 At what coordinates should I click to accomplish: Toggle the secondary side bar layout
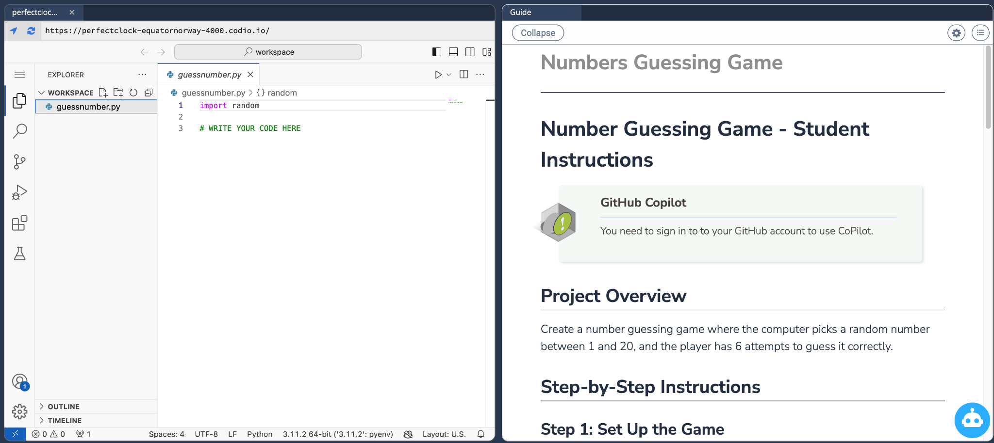pos(470,52)
